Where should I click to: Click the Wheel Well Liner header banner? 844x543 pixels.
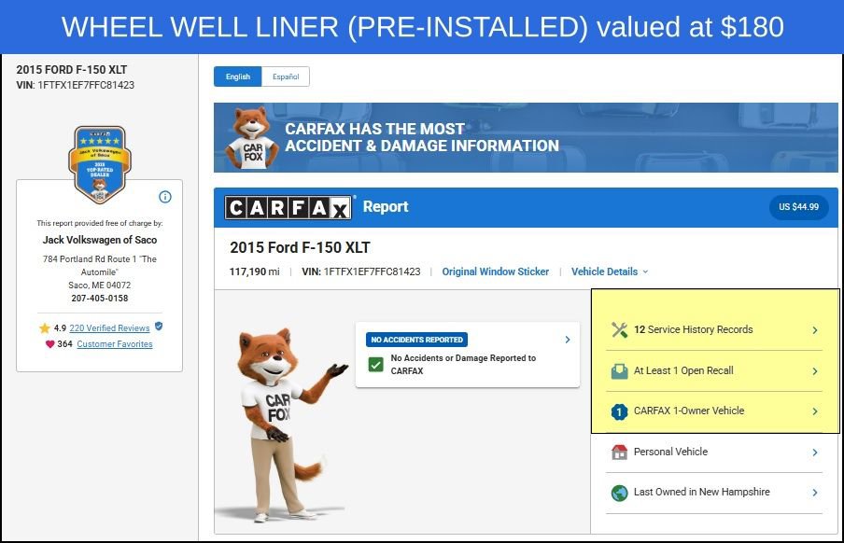click(422, 27)
